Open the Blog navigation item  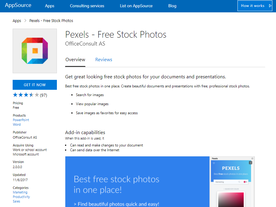[172, 6]
